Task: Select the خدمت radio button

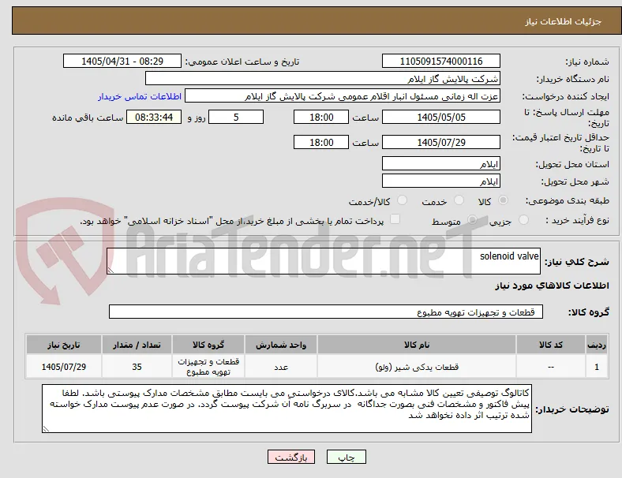Action: pos(459,200)
